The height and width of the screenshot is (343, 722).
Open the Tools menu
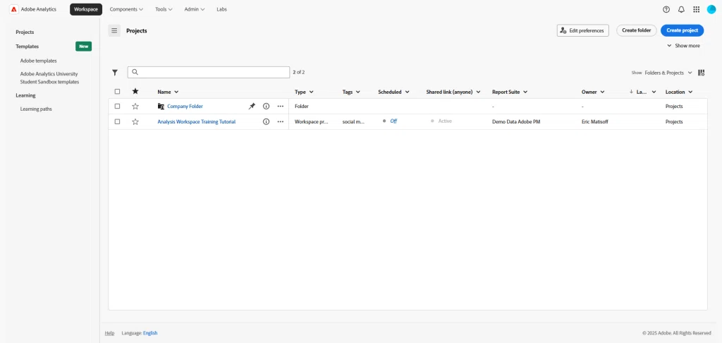click(164, 9)
